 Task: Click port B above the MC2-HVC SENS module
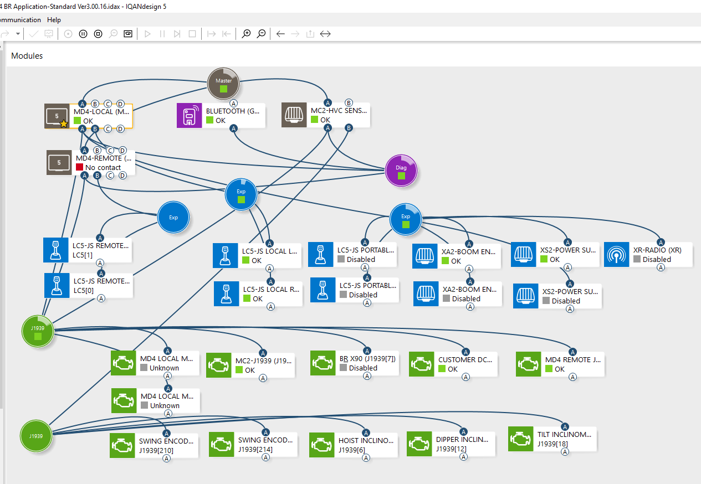click(x=349, y=102)
